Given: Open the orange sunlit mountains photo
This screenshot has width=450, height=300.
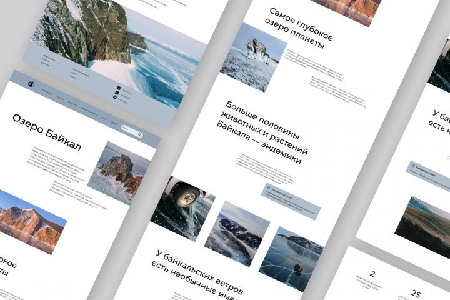Looking at the screenshot, I should tap(31, 222).
